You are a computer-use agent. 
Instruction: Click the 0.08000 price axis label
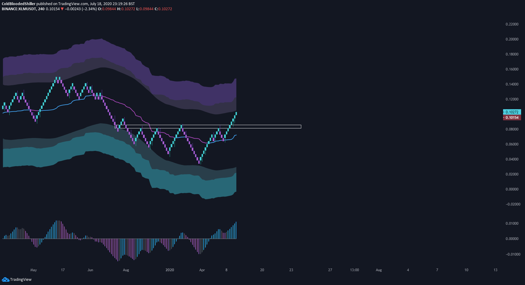pyautogui.click(x=512, y=129)
